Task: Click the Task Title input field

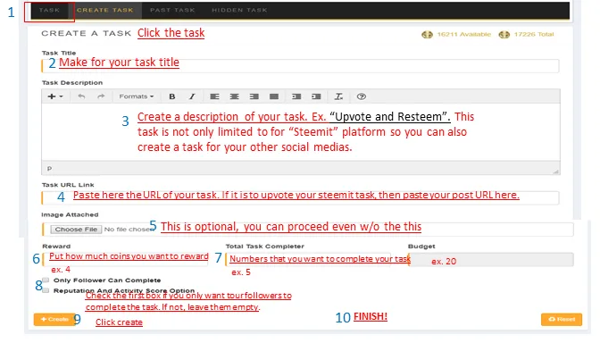Action: click(x=300, y=66)
